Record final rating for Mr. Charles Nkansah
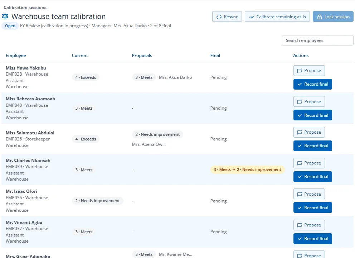The width and height of the screenshot is (355, 258). pyautogui.click(x=312, y=177)
